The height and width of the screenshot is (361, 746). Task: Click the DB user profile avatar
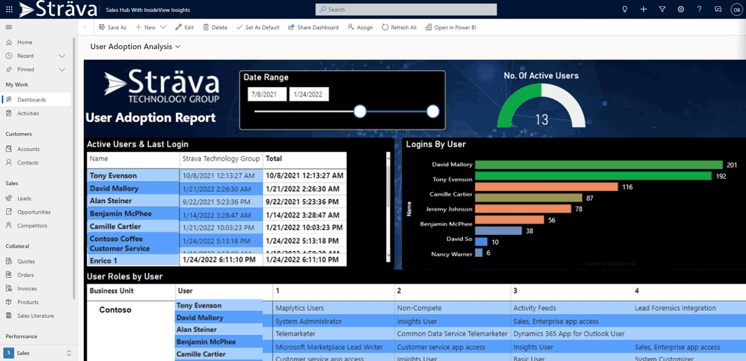735,9
